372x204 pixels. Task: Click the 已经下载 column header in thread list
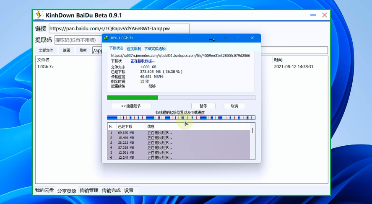pyautogui.click(x=131, y=127)
